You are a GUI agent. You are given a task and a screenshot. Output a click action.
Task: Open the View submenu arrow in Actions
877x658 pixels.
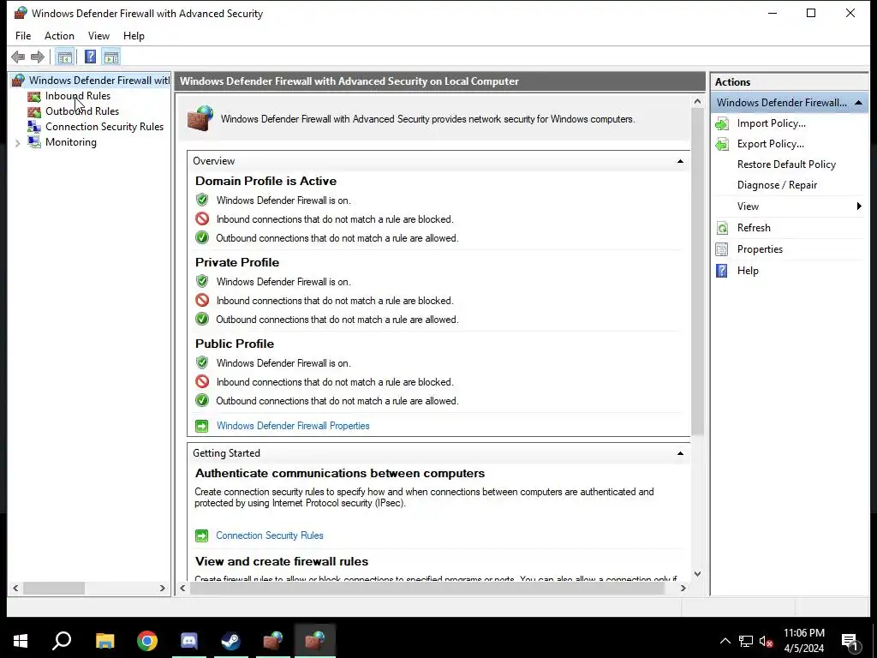pos(859,206)
